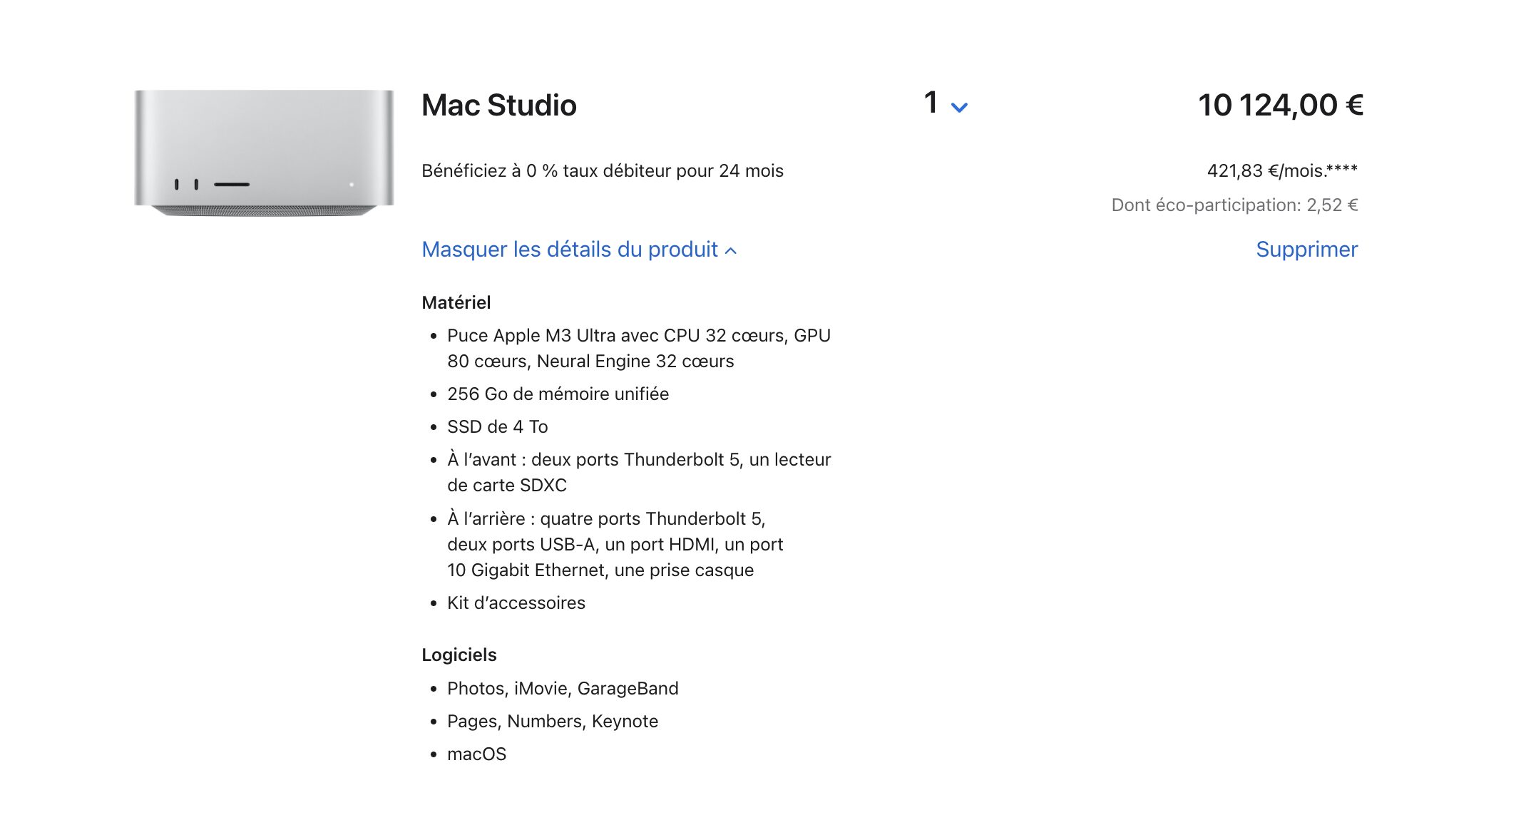
Task: Click the Matériel section heading
Action: [456, 303]
